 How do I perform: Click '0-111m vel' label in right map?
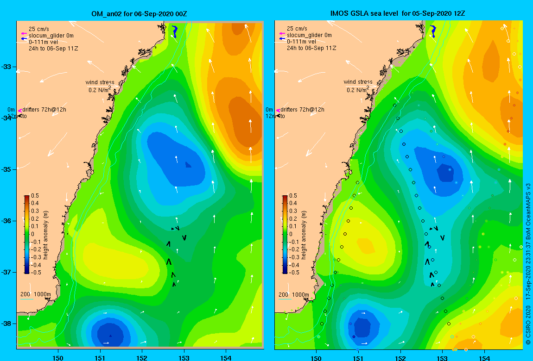point(302,42)
